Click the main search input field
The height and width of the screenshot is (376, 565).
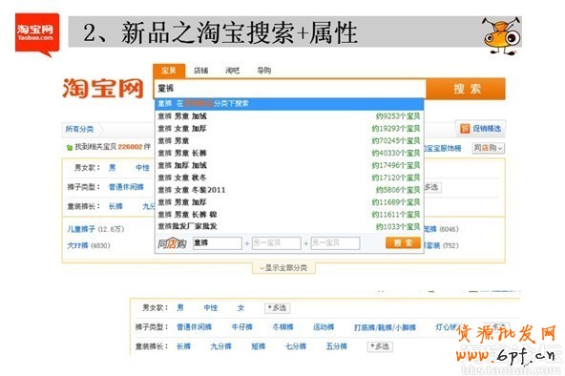point(290,88)
